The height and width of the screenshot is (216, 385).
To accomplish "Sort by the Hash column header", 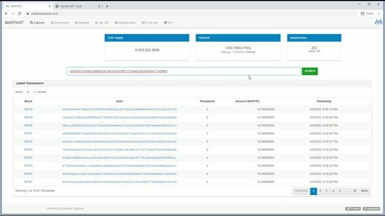I will (119, 101).
